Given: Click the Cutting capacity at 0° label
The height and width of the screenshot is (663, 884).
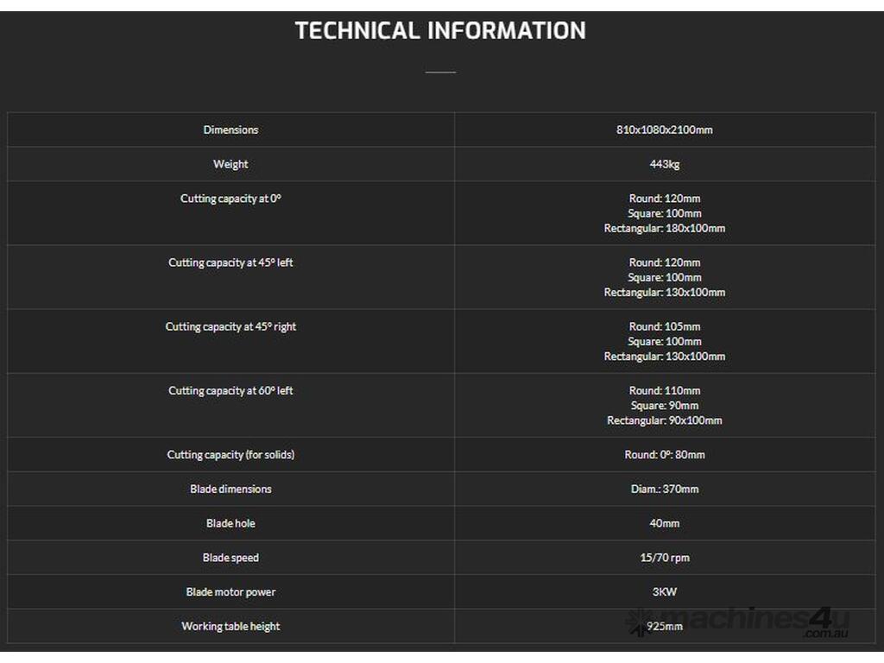Looking at the screenshot, I should 230,199.
